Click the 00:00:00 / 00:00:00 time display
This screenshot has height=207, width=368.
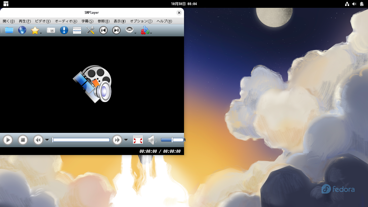(x=160, y=151)
